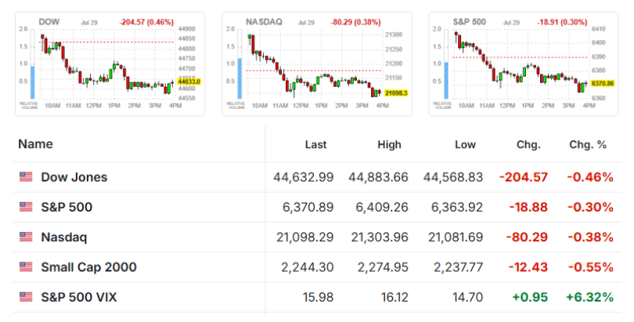
Task: Click the S&P 500 high value 6,409.26
Action: click(x=382, y=207)
